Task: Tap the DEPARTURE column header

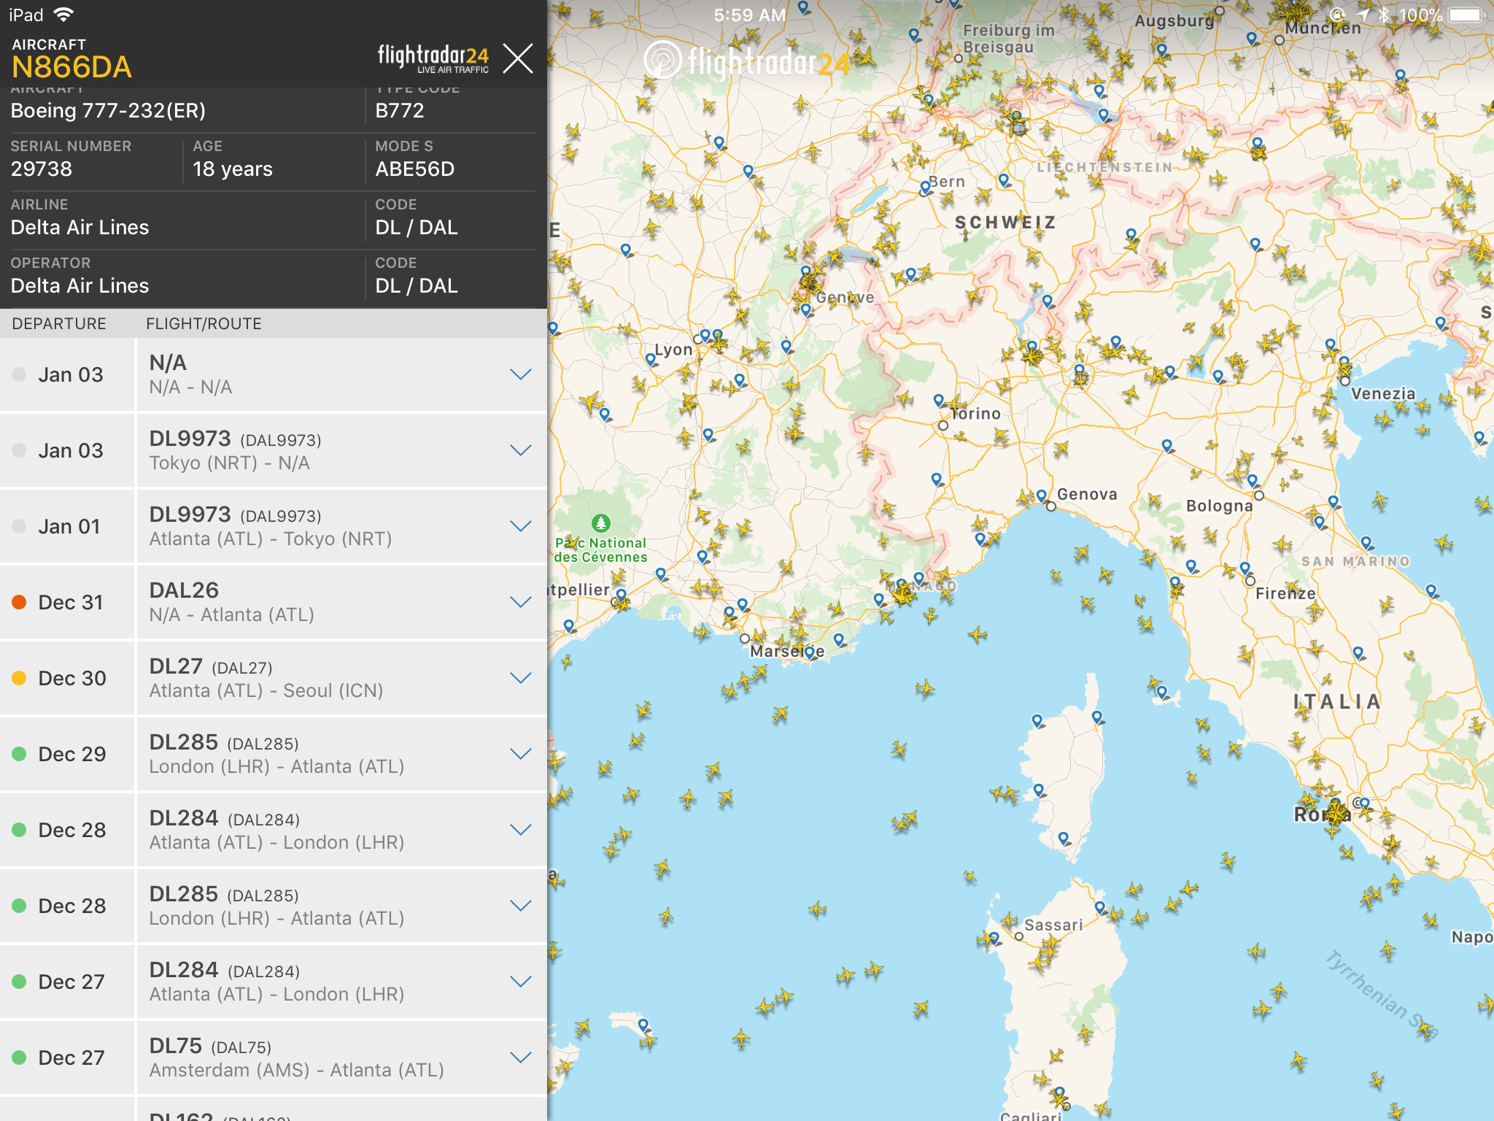Action: pos(59,323)
